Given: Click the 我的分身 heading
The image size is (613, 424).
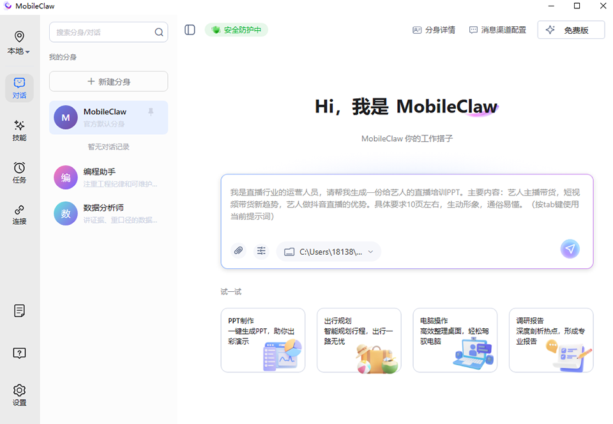Looking at the screenshot, I should click(63, 57).
